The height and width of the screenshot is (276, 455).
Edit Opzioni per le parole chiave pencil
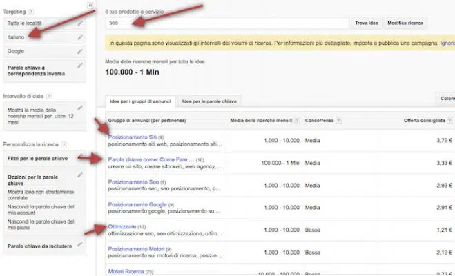80,175
